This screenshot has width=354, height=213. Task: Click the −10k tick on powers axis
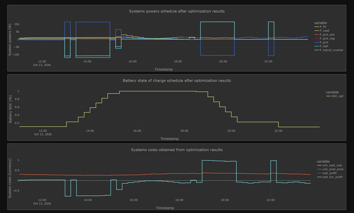pos(15,54)
